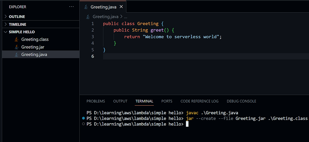Click .\Greeting.class argument in terminal

(288, 118)
